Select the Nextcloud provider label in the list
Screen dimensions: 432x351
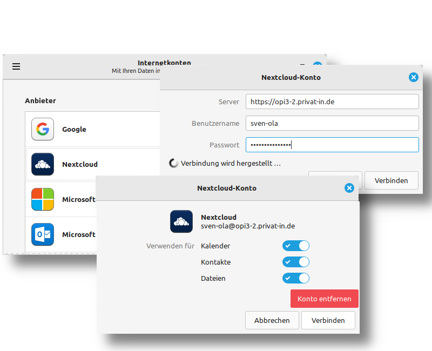79,165
